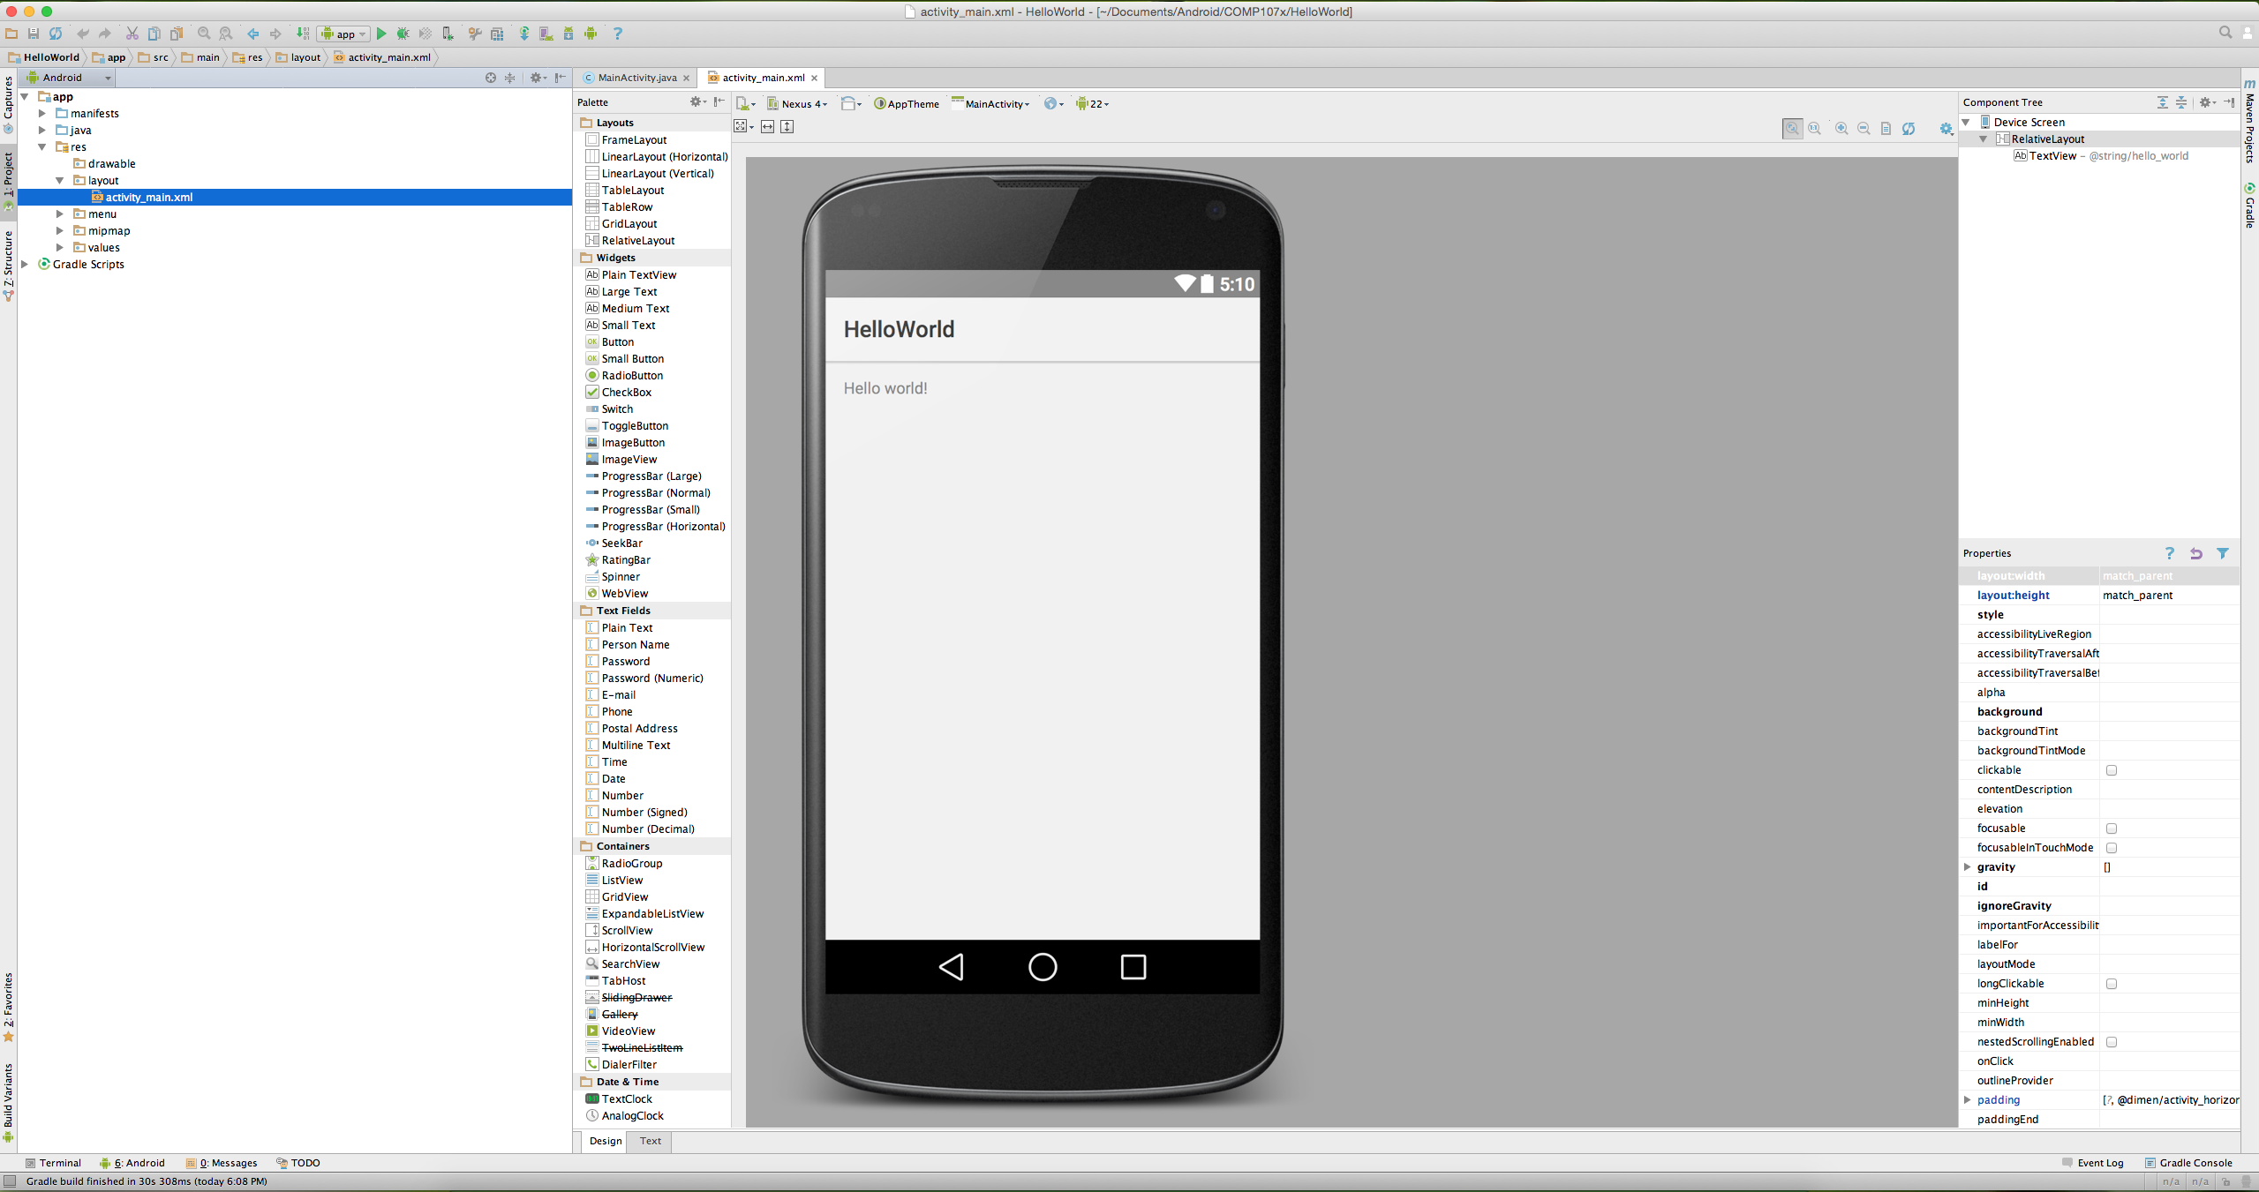Click Attach debugger to Android process icon

point(448,34)
